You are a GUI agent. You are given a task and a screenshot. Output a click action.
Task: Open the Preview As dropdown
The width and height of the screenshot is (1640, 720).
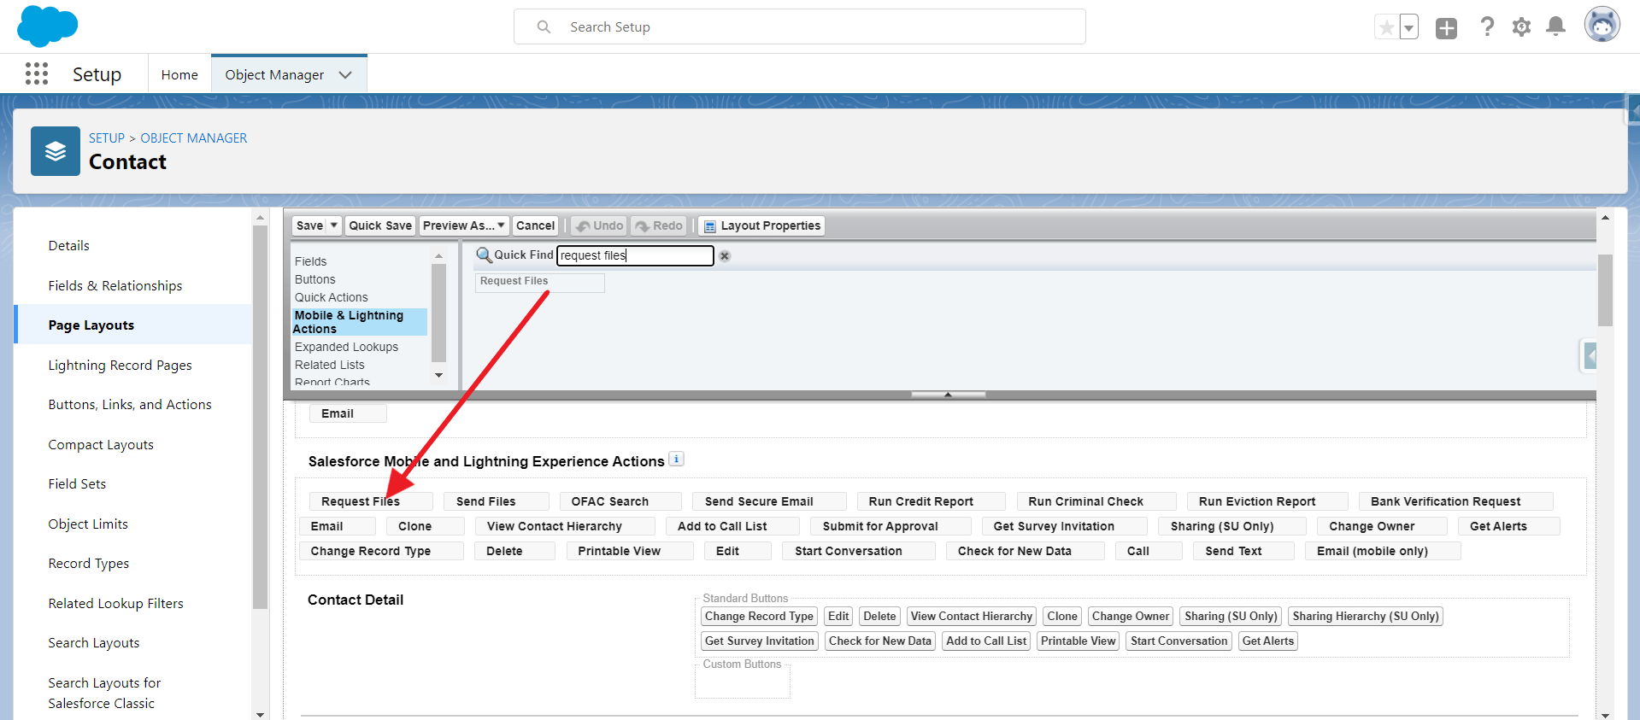point(464,225)
